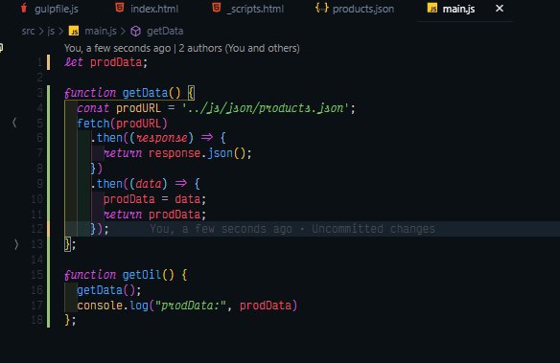Viewport: 560px width, 363px height.
Task: Switch to the products.json tab
Action: (355, 9)
